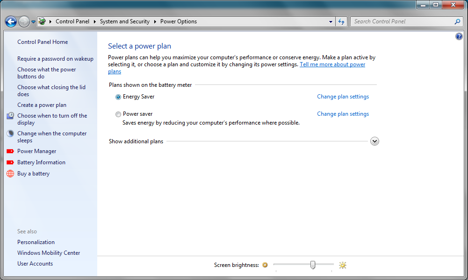Click the moon icon for computer sleep
Viewport: 468px width, 280px height.
[x=10, y=133]
